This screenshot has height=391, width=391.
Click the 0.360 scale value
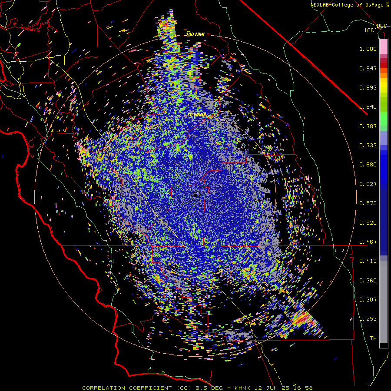[x=368, y=281]
